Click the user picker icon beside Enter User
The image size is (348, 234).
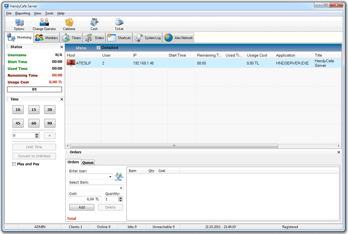[x=119, y=176]
